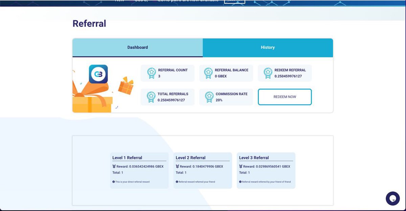Click the REFERRAL COUNT label

173,70
